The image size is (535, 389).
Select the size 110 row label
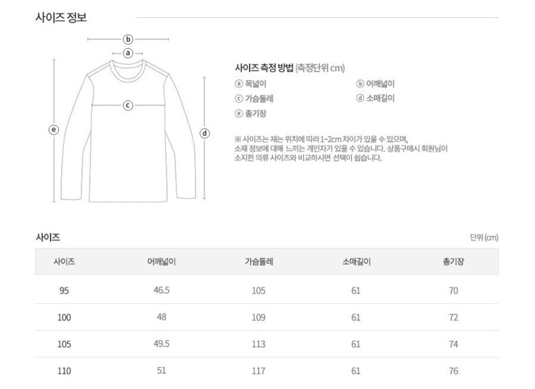pyautogui.click(x=64, y=371)
